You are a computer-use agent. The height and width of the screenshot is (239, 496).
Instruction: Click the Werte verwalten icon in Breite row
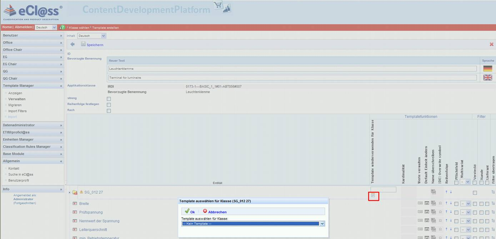pos(420,203)
